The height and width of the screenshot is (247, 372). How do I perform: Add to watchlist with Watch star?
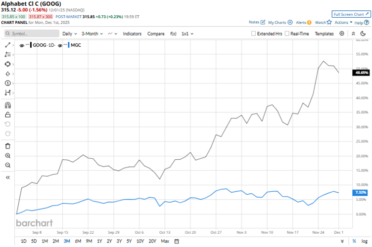coord(329,22)
